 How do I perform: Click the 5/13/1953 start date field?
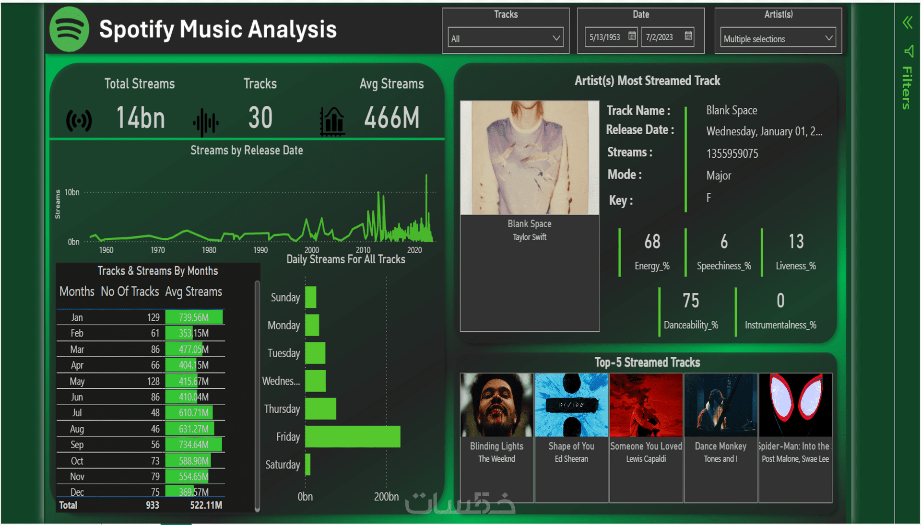click(x=605, y=37)
